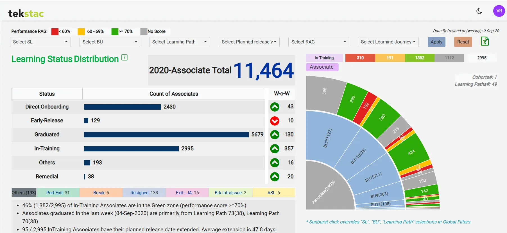Click the tekstac logo

(26, 13)
